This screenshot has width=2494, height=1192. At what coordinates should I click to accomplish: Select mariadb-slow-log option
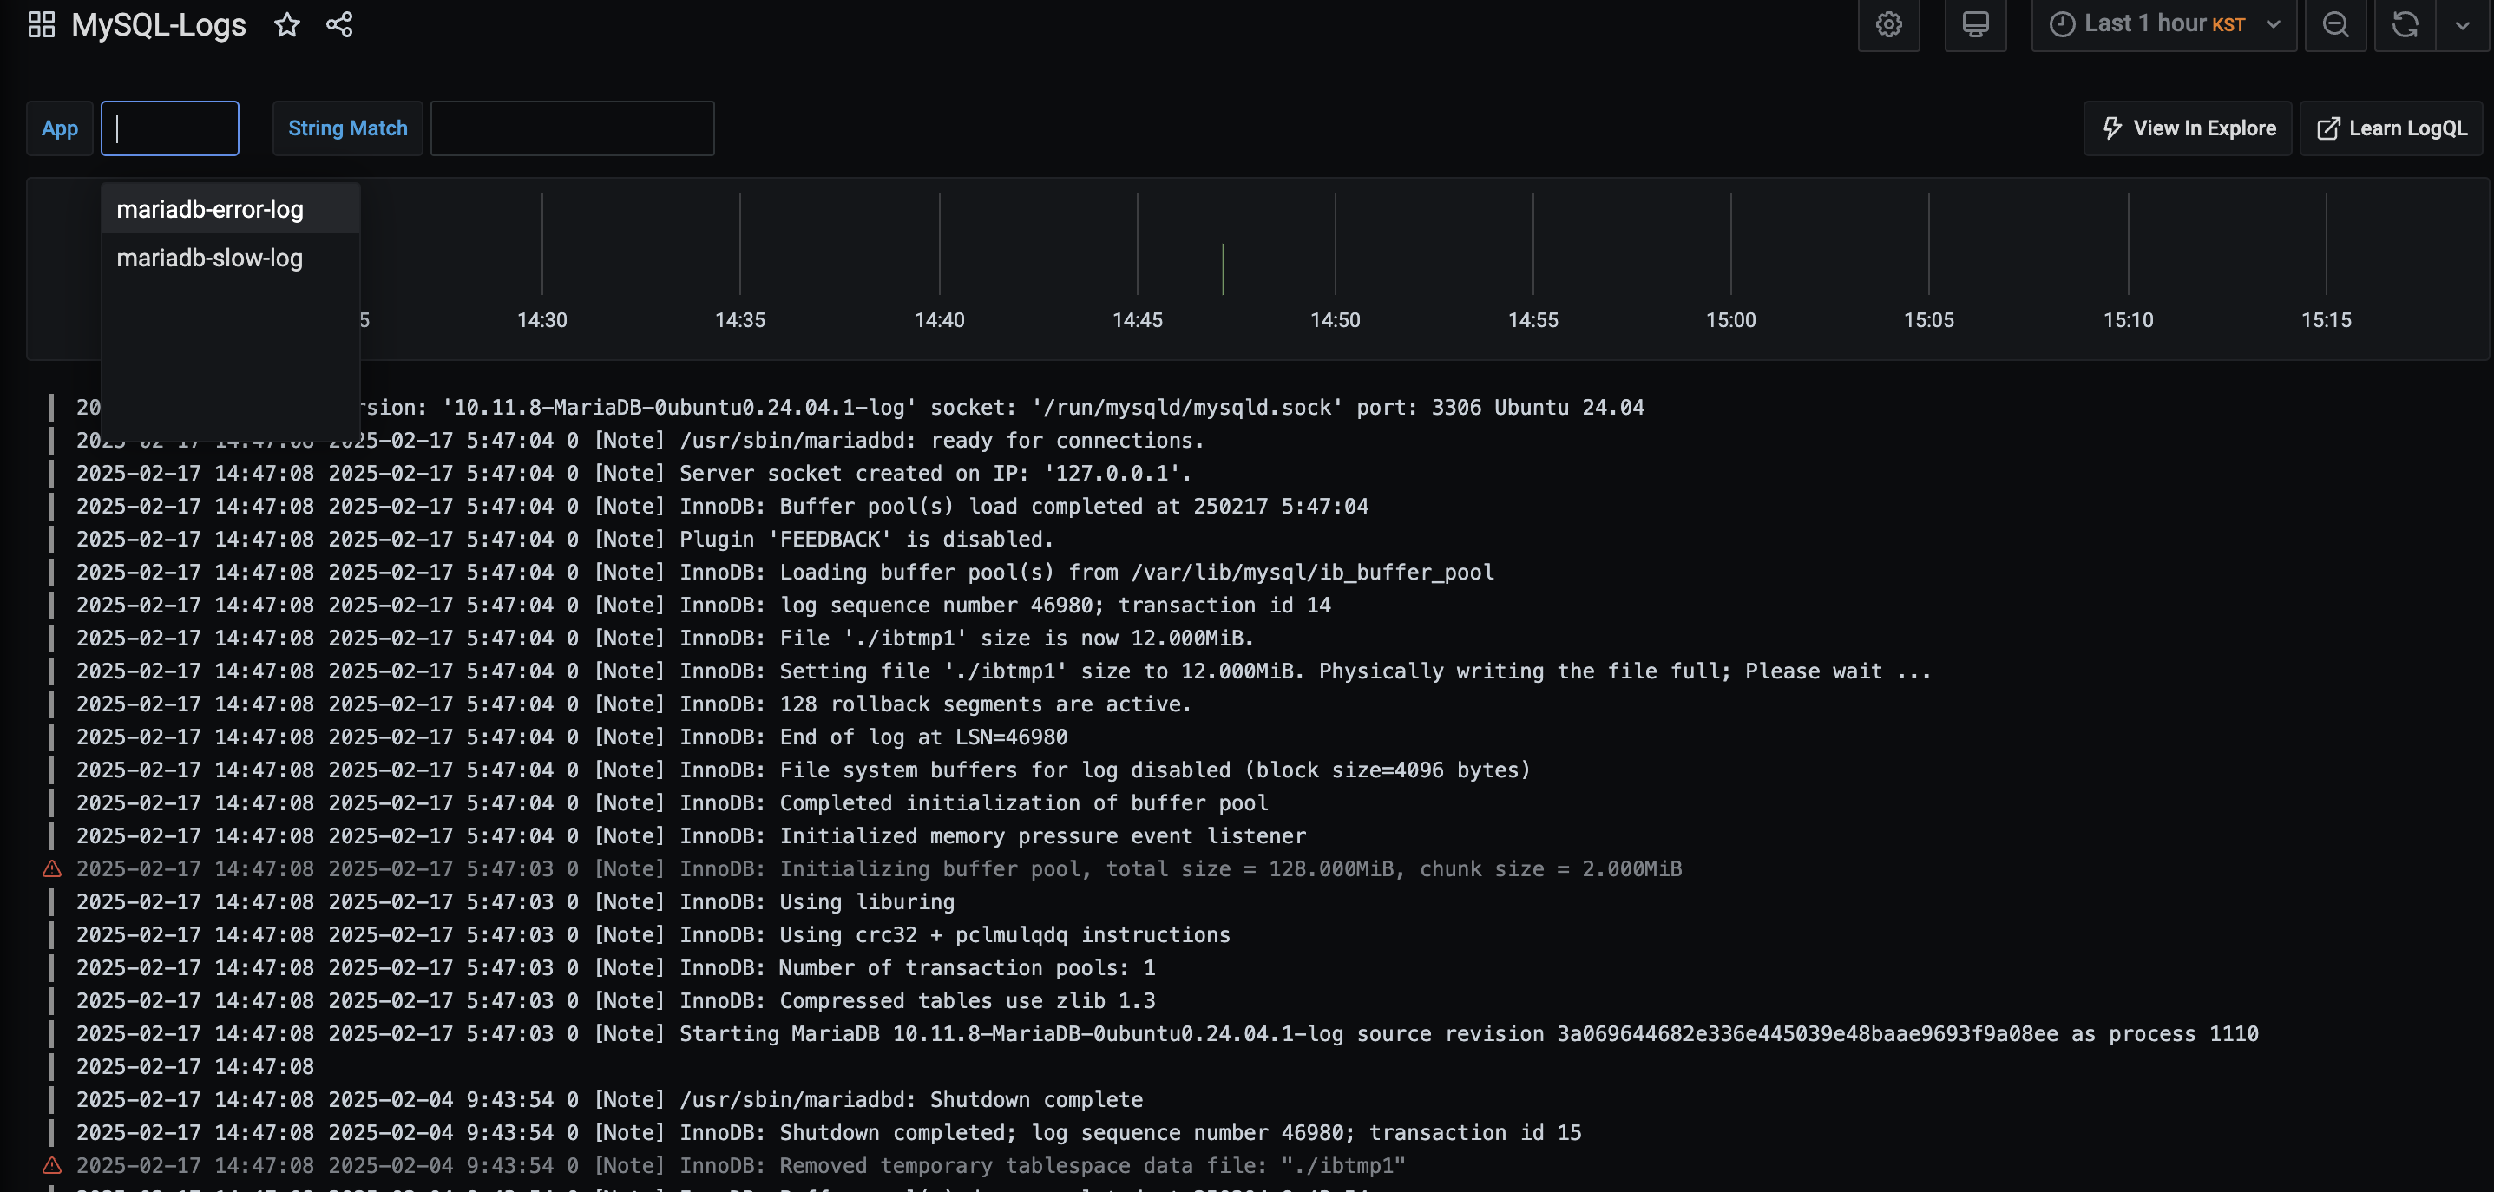[x=210, y=259]
